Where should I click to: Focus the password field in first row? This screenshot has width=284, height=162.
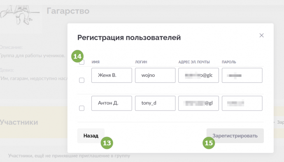tap(242, 75)
